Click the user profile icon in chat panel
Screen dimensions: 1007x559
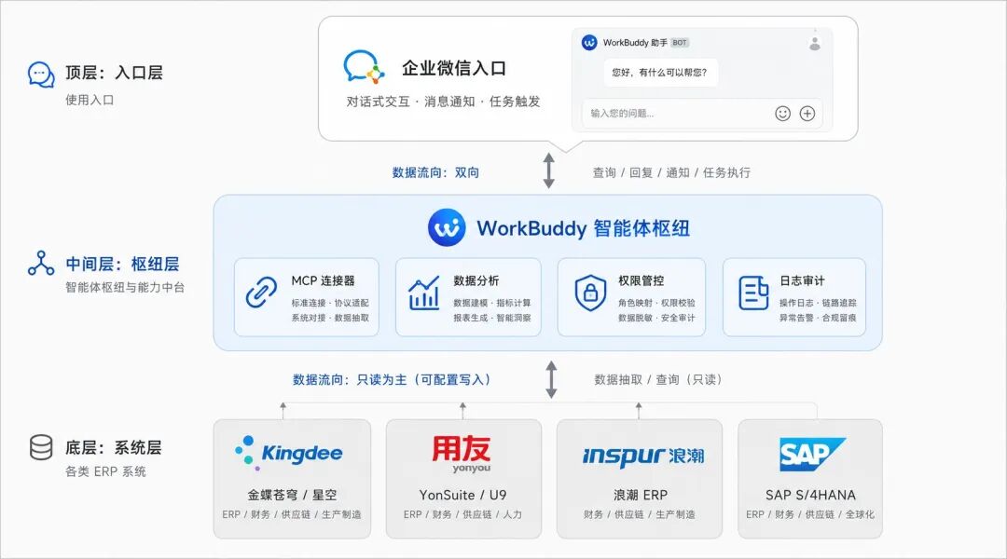click(x=814, y=43)
